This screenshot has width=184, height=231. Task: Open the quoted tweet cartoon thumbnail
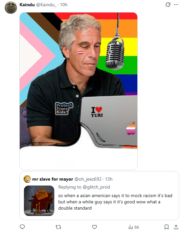39,201
